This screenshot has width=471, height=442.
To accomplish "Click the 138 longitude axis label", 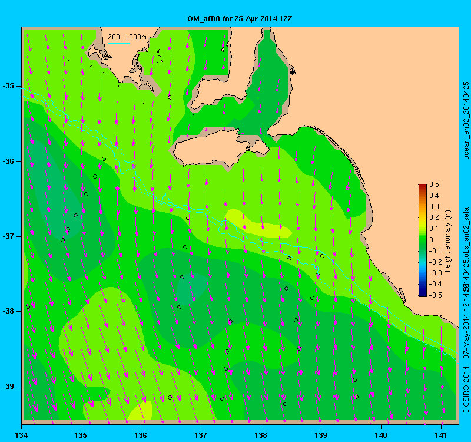I will point(261,435).
